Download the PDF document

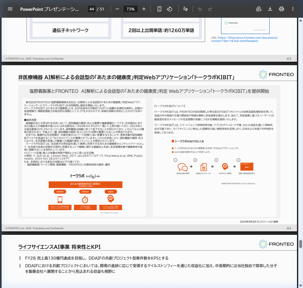point(270,9)
